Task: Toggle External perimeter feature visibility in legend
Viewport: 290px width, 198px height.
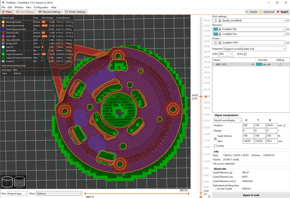Action: tap(3, 25)
